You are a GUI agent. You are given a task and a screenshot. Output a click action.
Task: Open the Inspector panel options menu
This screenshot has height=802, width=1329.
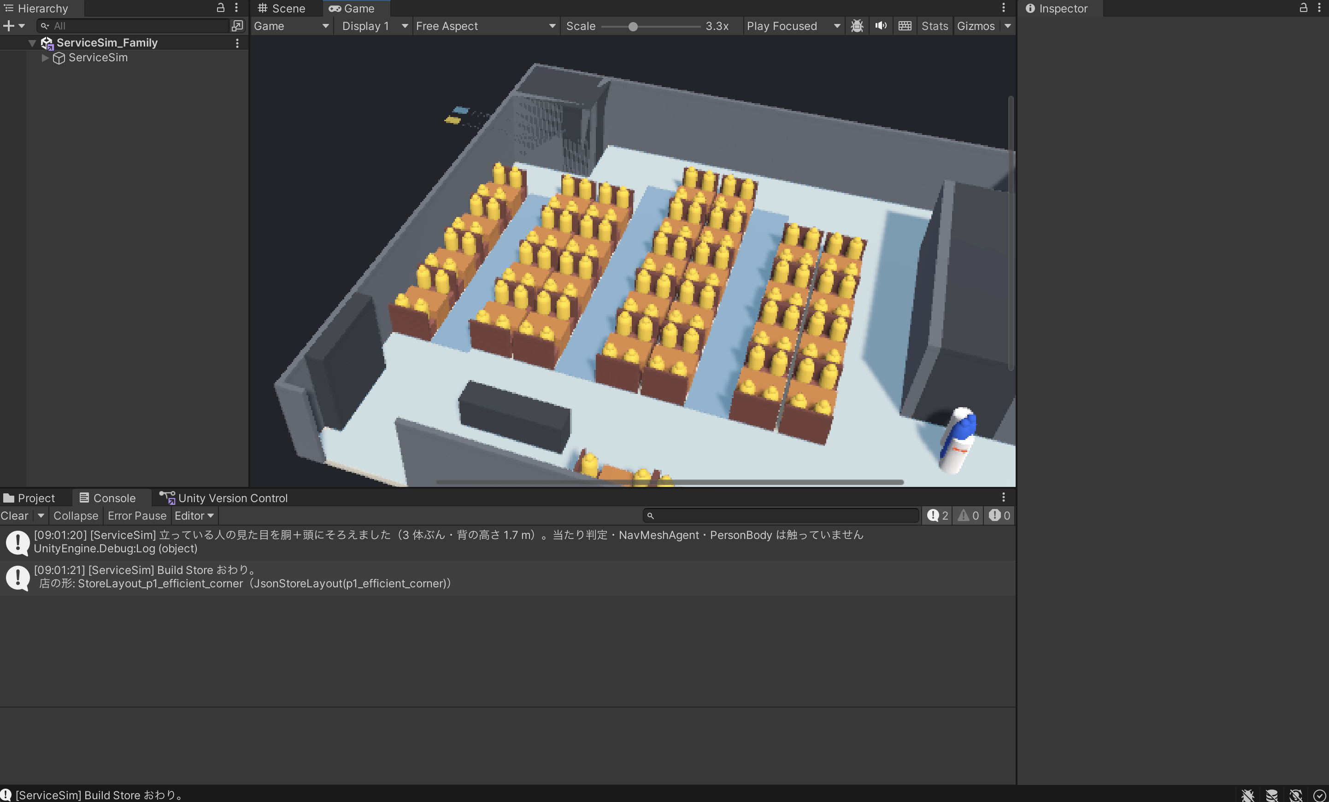(x=1319, y=7)
